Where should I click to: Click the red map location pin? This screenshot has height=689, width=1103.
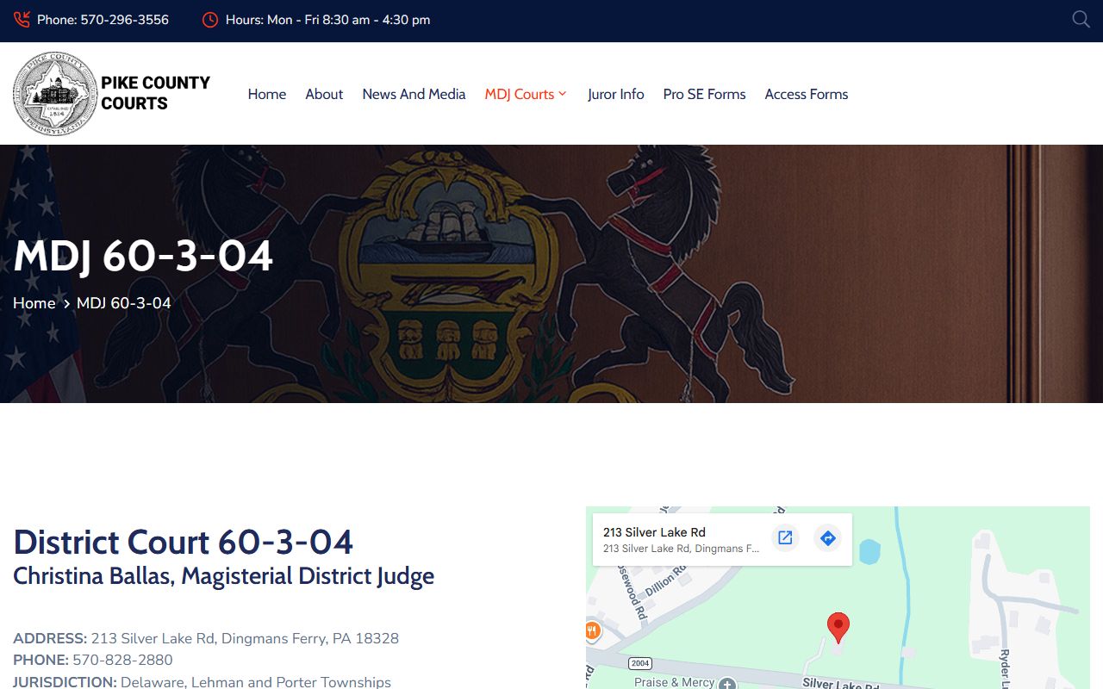click(x=838, y=628)
